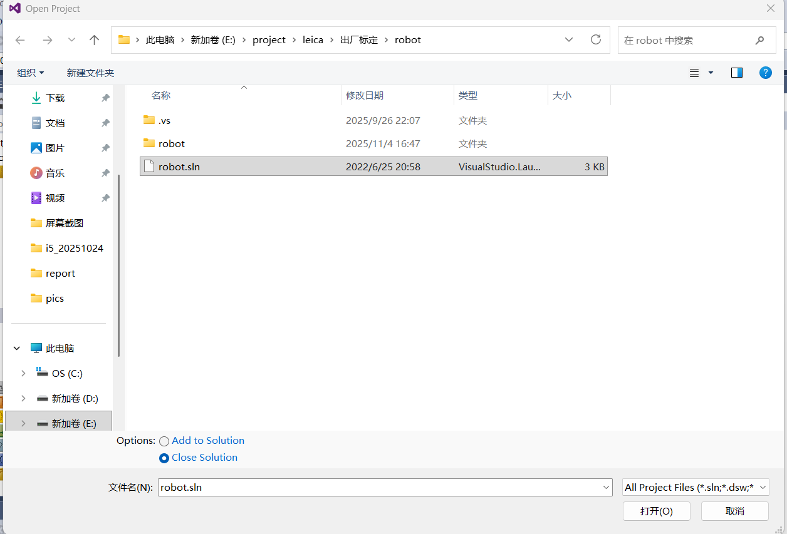The height and width of the screenshot is (534, 787).
Task: Click the Back navigation arrow
Action: click(x=20, y=40)
